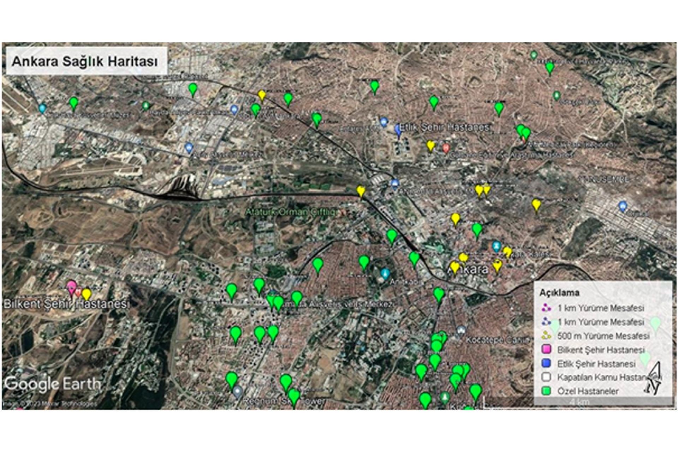
Task: Click the 500 m Yürüme Mesafesi legend text
Action: pos(603,336)
